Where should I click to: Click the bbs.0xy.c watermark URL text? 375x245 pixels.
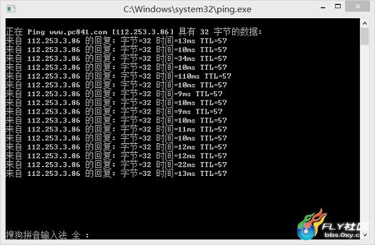click(342, 235)
